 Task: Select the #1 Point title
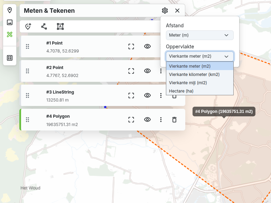(55, 43)
